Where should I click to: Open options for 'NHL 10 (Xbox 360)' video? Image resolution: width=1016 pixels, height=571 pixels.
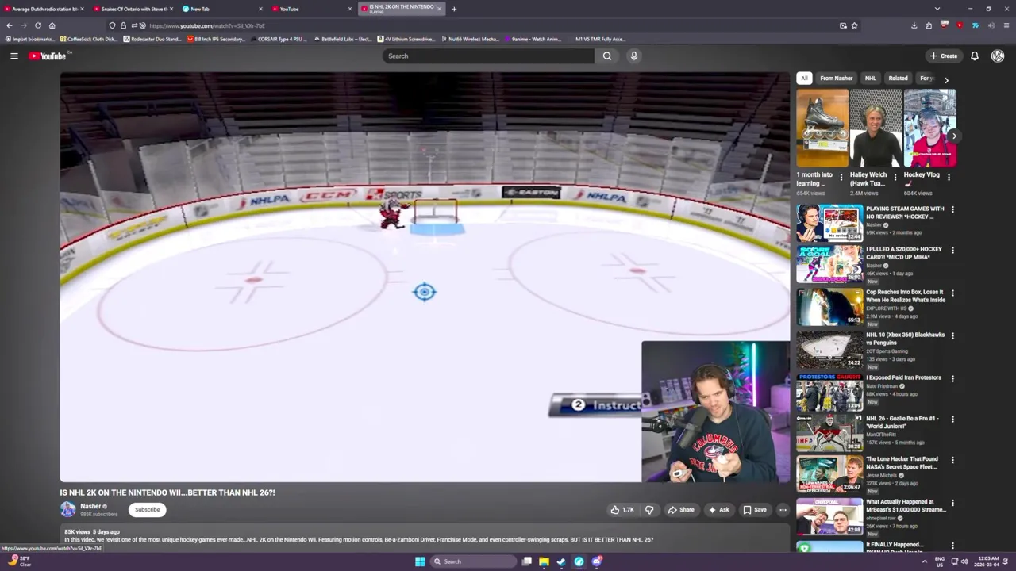(952, 335)
